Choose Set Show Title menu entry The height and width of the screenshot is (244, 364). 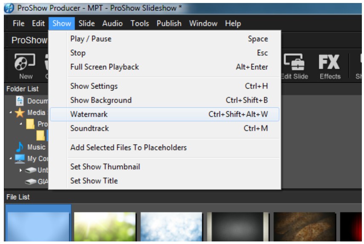tap(165, 181)
